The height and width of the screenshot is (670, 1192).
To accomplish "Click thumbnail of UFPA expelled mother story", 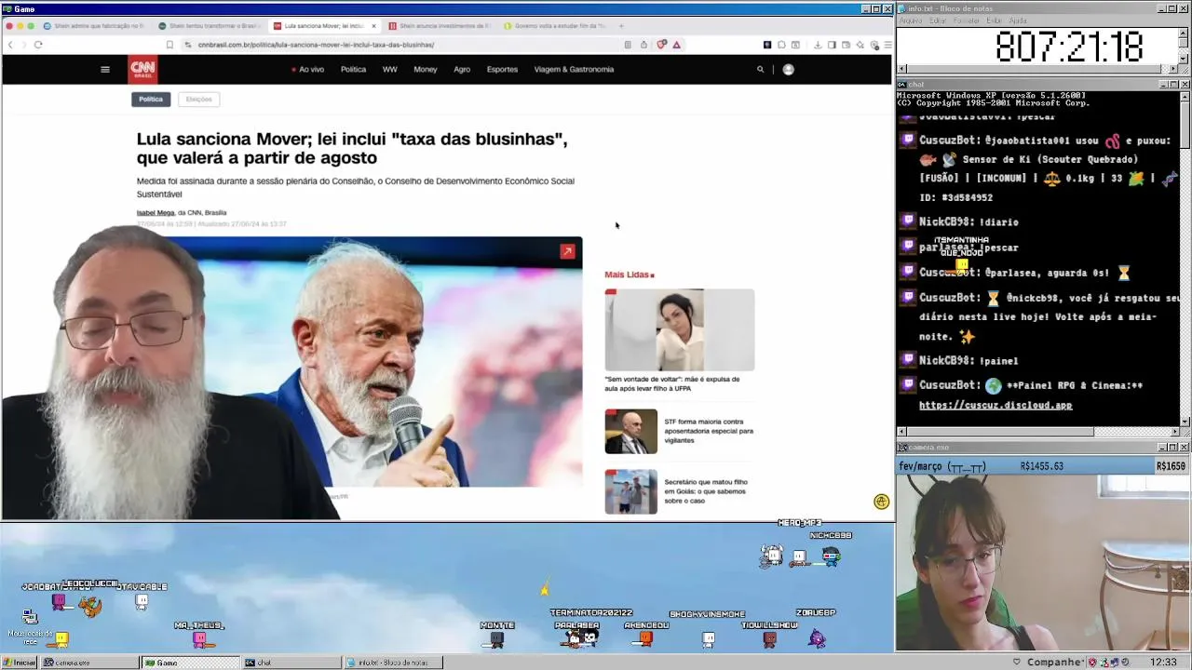I will [679, 329].
